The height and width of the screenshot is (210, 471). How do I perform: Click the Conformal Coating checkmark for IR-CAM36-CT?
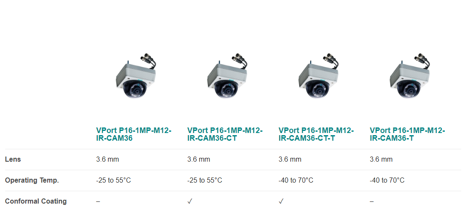point(189,201)
